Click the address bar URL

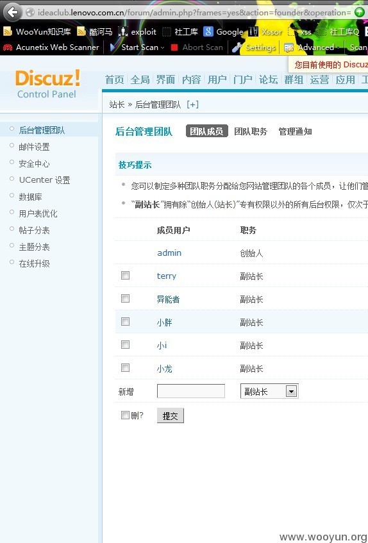(x=194, y=12)
